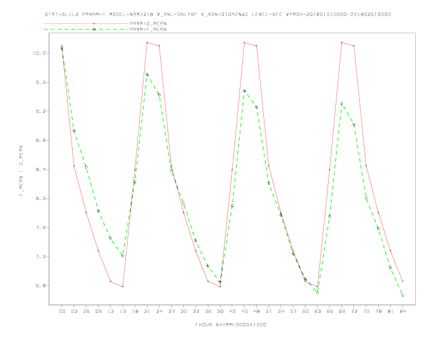Click the x-axis tick label 75
The height and width of the screenshot is (339, 439).
[366, 311]
